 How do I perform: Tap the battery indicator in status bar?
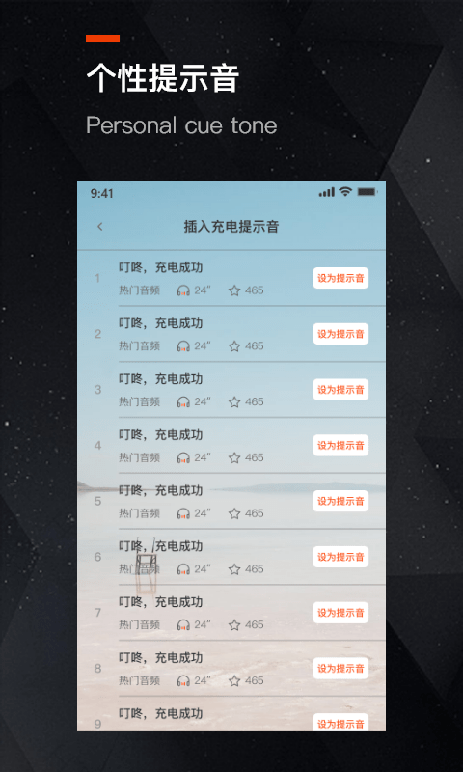click(x=368, y=192)
